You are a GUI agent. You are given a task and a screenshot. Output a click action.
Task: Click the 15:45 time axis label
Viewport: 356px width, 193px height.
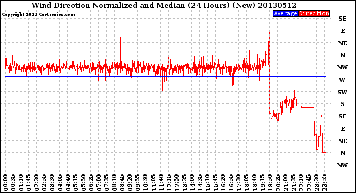point(216,183)
